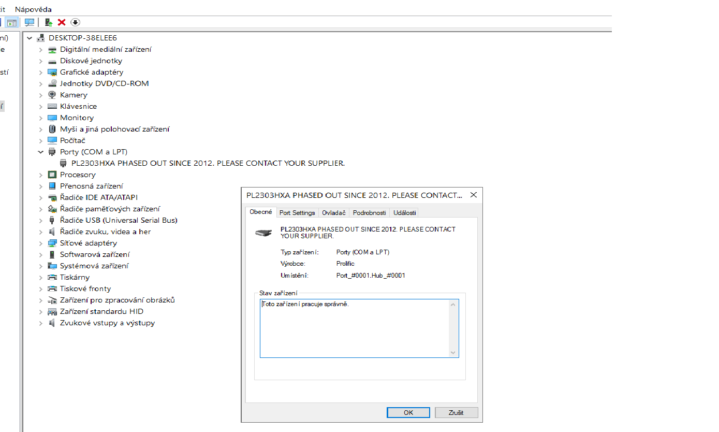Click the Přenosná zařízení icon
The image size is (719, 432).
coord(52,186)
